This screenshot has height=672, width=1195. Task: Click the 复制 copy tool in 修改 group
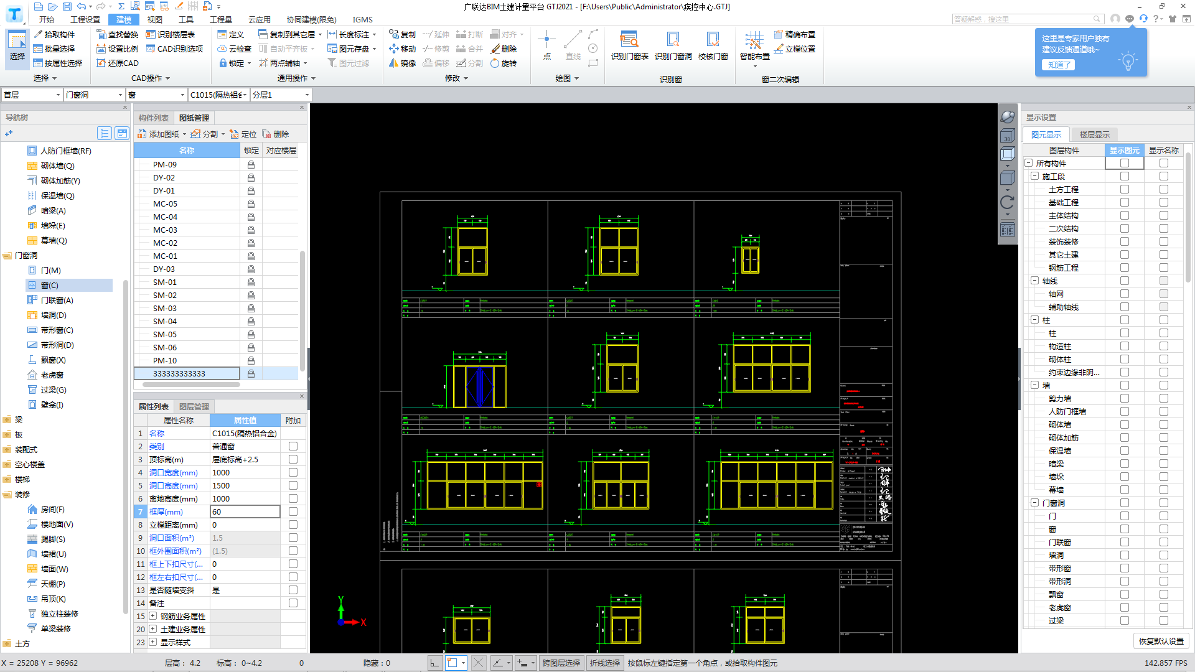tap(402, 34)
